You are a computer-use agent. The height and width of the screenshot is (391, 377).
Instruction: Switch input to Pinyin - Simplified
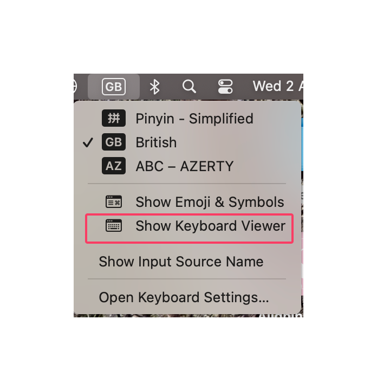[187, 118]
